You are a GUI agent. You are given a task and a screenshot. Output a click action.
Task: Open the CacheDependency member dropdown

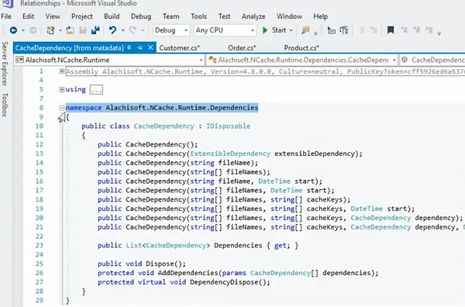coord(432,60)
